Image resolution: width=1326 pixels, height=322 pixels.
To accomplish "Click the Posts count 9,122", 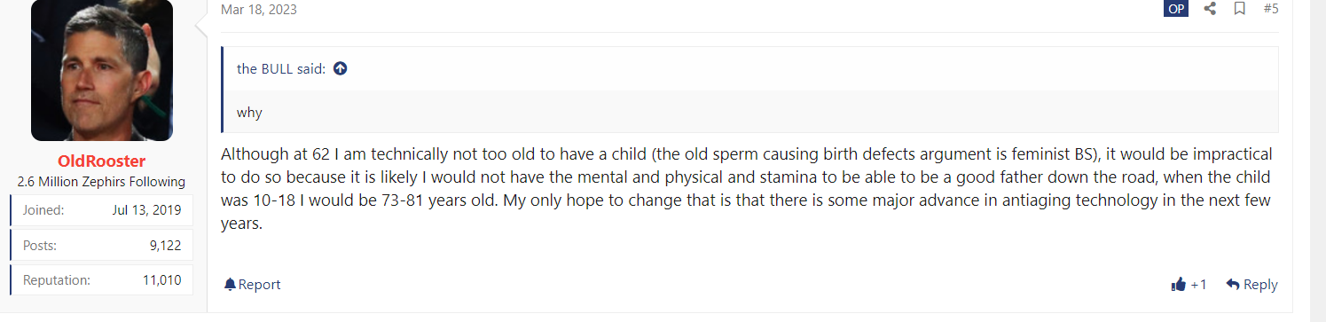I will click(166, 246).
